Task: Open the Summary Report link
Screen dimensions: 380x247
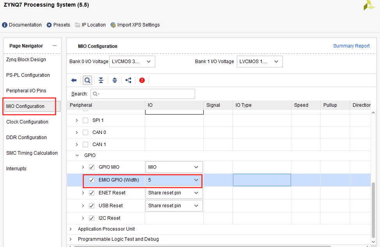Action: point(351,46)
